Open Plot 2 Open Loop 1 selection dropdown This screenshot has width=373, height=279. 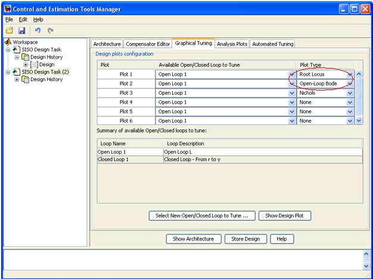[292, 84]
